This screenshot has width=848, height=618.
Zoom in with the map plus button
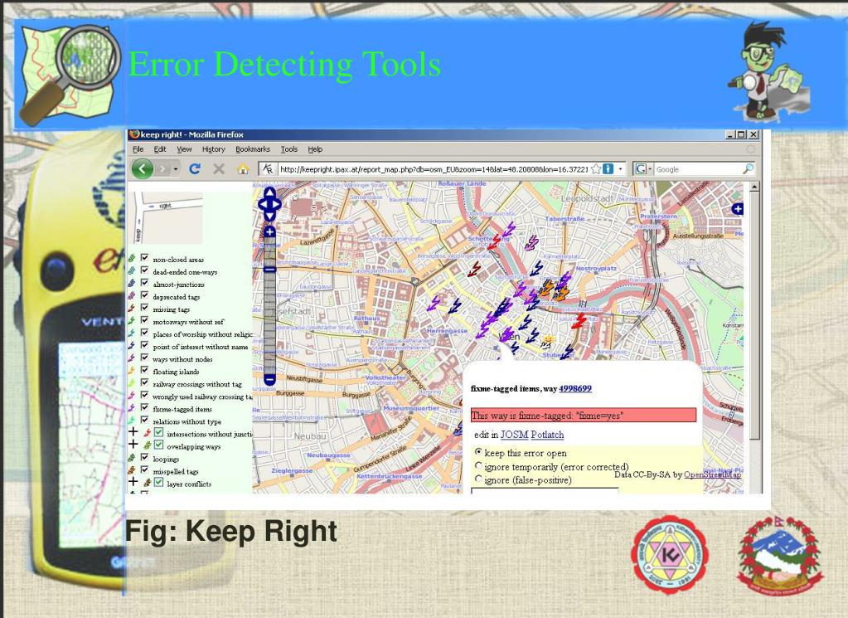tap(269, 231)
